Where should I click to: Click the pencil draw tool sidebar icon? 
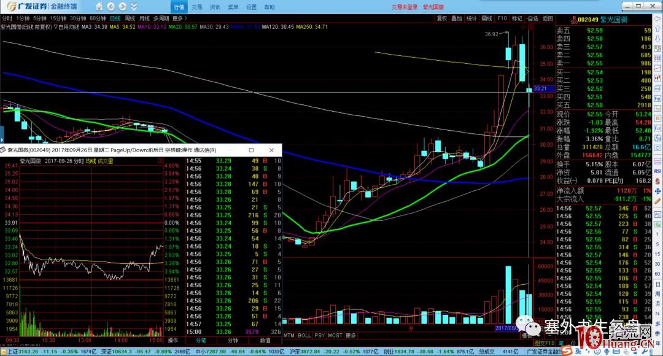click(x=658, y=201)
